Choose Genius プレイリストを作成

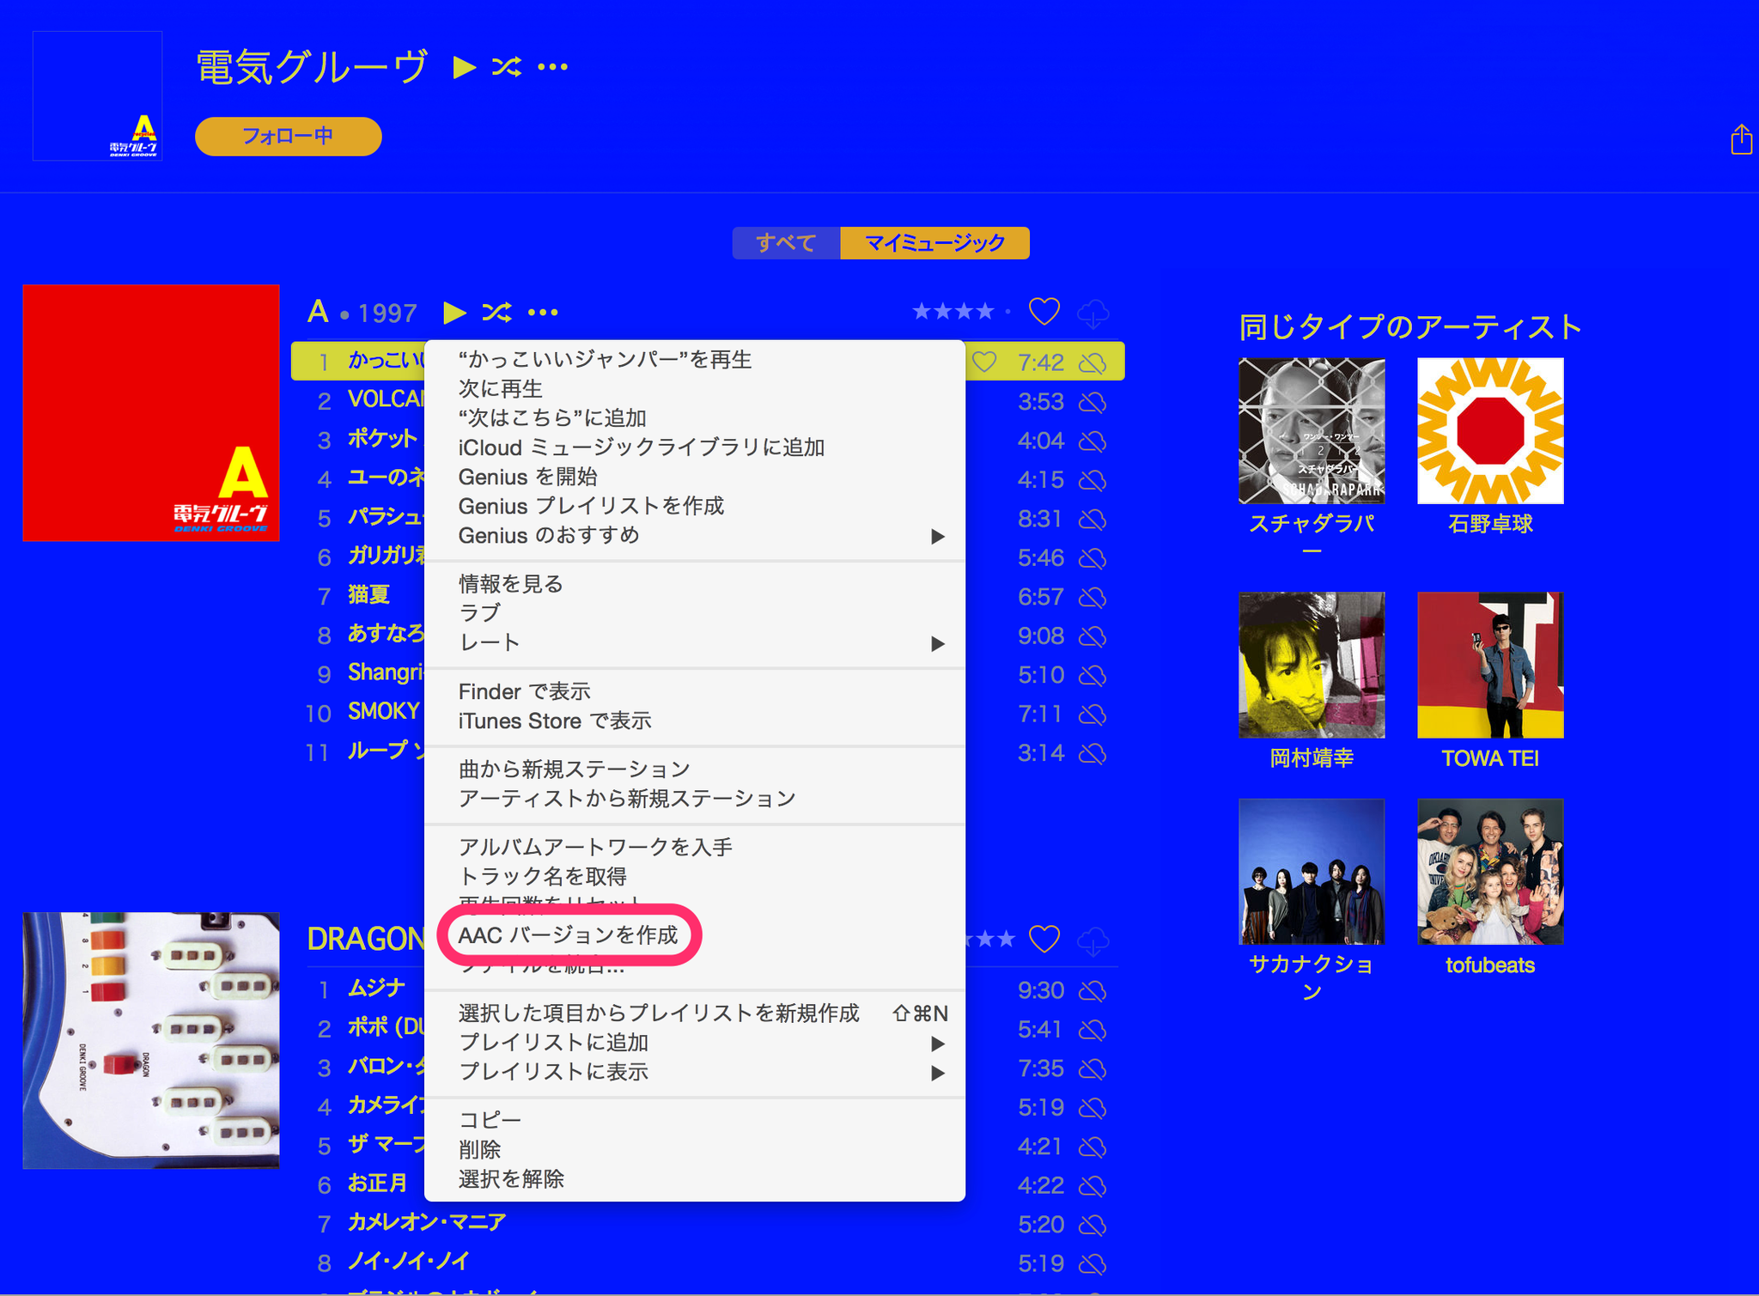[x=695, y=506]
